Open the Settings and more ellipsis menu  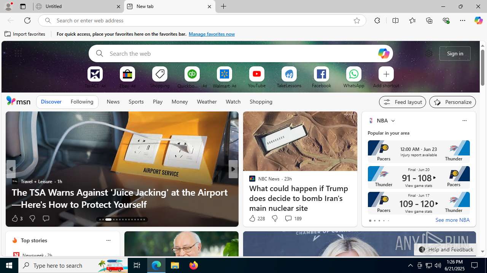[x=463, y=20]
